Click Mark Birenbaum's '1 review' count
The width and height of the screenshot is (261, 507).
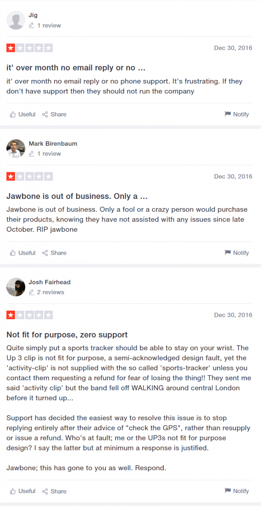coord(49,154)
